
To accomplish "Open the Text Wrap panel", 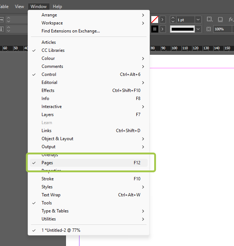I will [89, 195].
